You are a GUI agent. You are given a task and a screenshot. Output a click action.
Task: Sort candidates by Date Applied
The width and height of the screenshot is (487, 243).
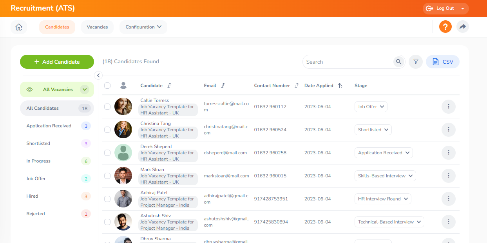(x=340, y=86)
